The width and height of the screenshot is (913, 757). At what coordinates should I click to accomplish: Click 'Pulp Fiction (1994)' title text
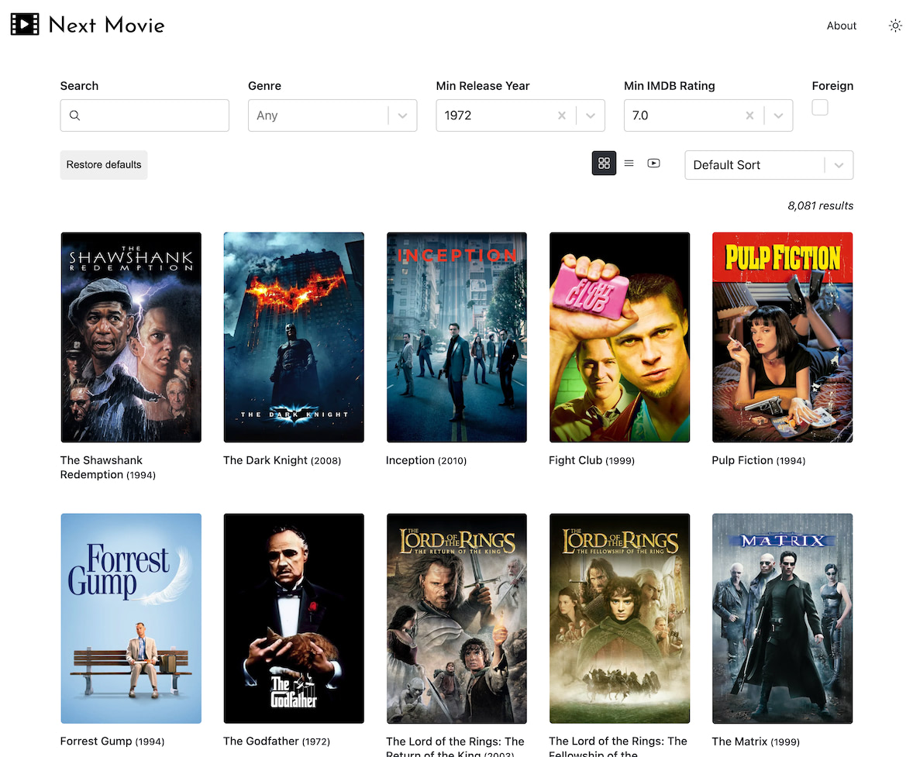click(x=759, y=460)
